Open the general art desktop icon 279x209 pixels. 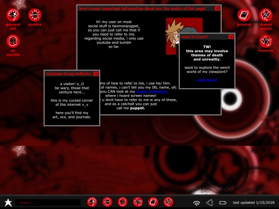tap(13, 15)
